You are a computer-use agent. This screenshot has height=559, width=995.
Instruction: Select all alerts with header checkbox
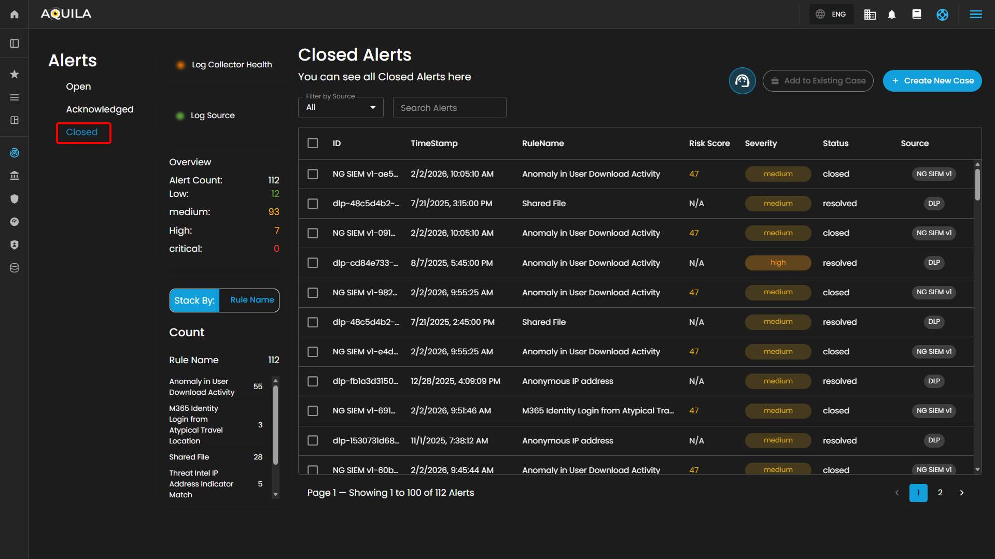pyautogui.click(x=313, y=144)
